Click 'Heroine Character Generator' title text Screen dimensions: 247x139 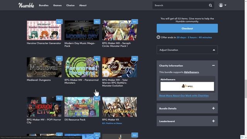point(44,43)
